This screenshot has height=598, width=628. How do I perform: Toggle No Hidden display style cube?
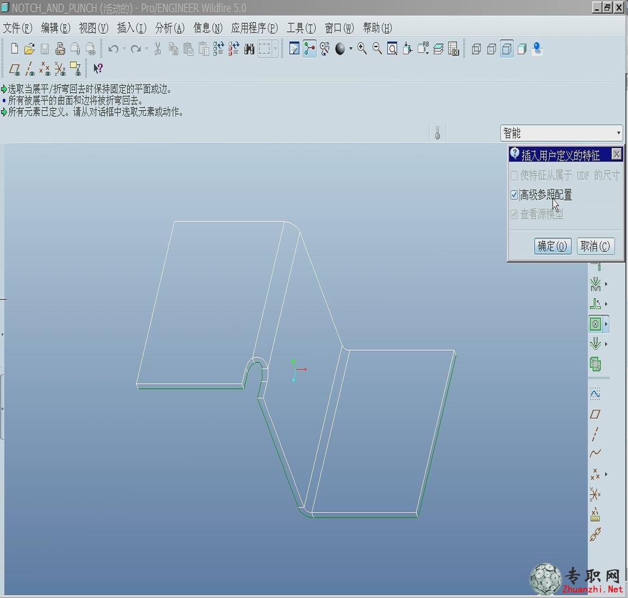(507, 49)
